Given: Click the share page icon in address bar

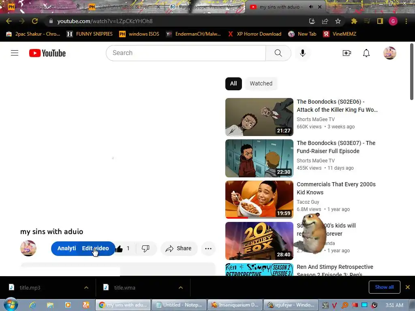Looking at the screenshot, I should (x=325, y=21).
